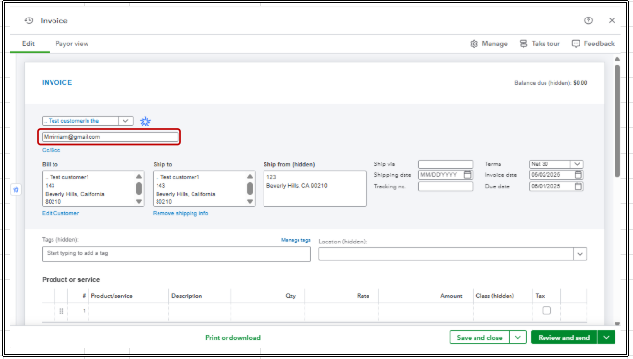Open the Shipping date calendar icon

467,175
